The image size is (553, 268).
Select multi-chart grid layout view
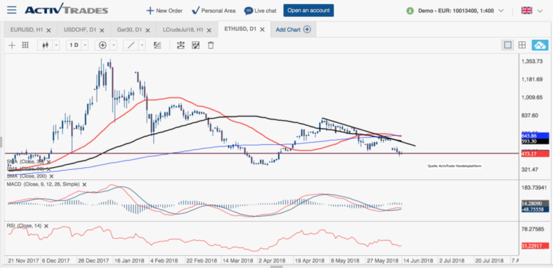[x=522, y=45]
